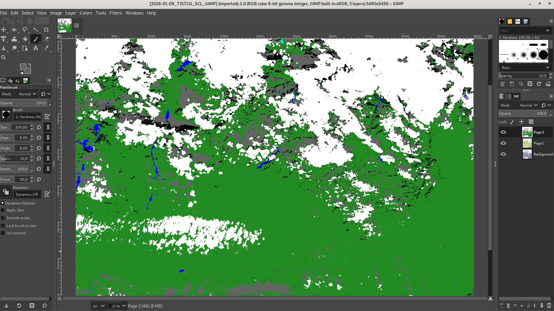
Task: Select the Bucket Fill tool
Action: click(25, 39)
